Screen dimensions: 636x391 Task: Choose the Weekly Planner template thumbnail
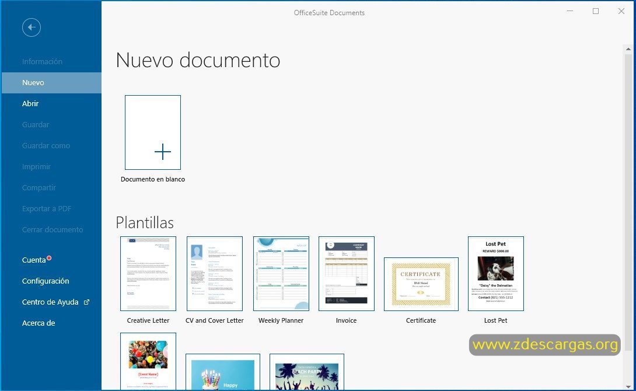281,274
